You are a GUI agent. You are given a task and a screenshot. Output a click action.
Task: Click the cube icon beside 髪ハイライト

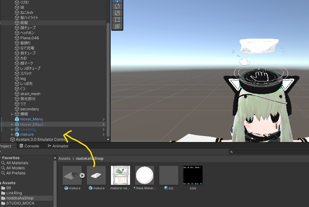[17, 18]
